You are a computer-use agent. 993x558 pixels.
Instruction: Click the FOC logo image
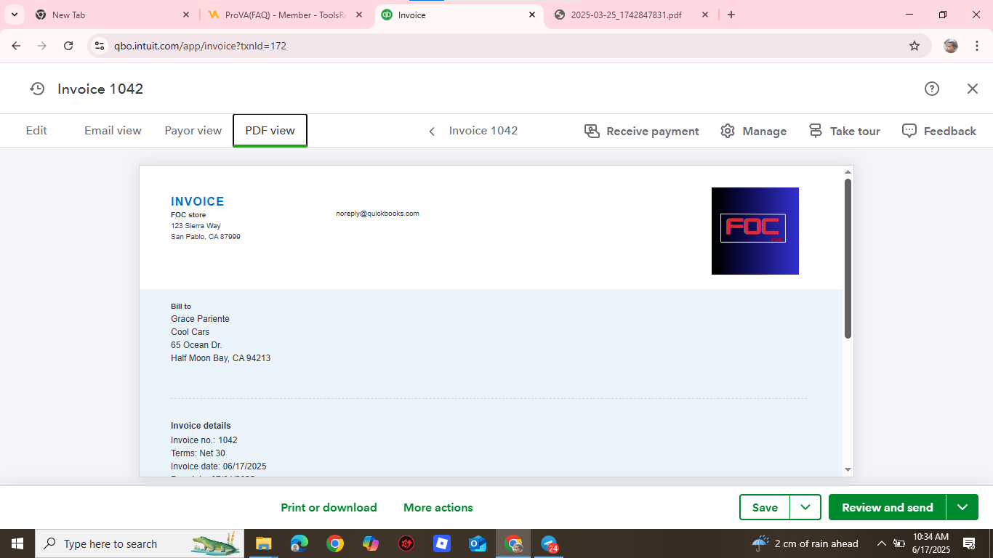click(755, 231)
